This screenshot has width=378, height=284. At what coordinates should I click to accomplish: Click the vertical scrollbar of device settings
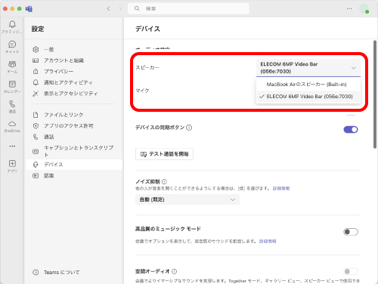coord(375,94)
